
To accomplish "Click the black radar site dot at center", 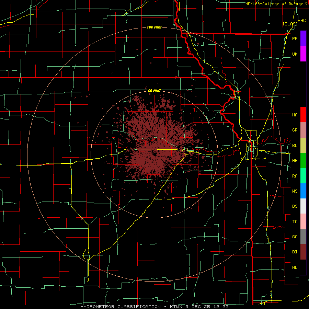I will click(x=155, y=154).
